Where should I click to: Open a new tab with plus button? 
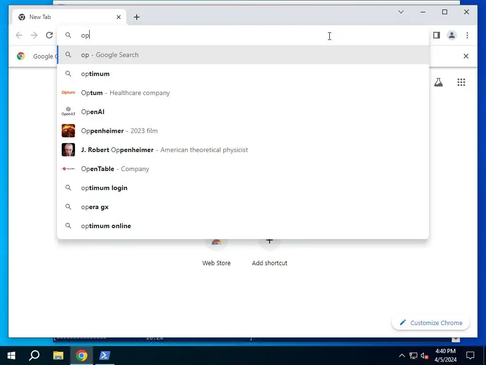click(137, 17)
